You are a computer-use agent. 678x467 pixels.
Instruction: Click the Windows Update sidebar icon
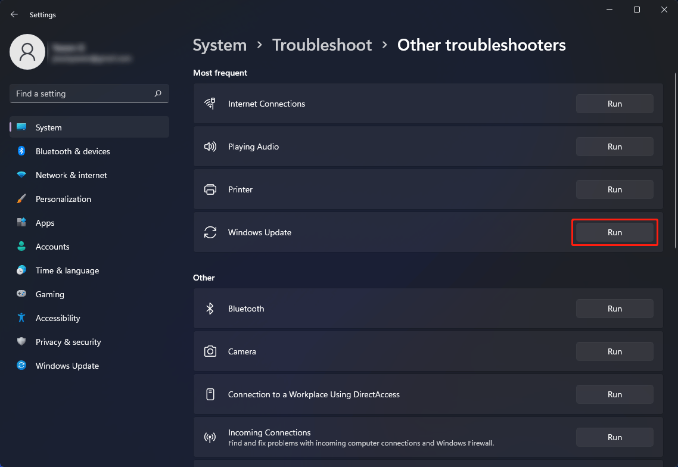click(21, 366)
